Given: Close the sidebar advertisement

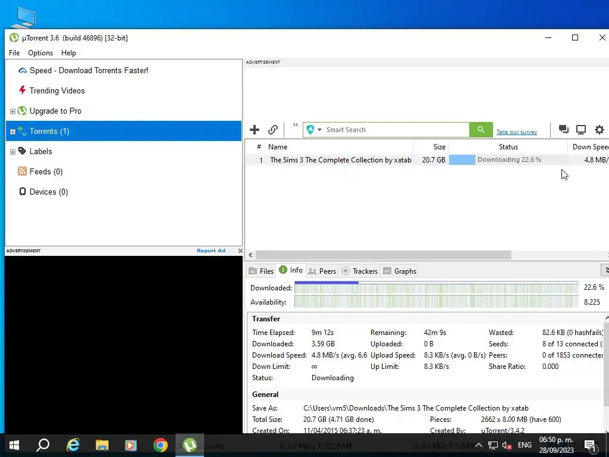Looking at the screenshot, I should coord(240,251).
